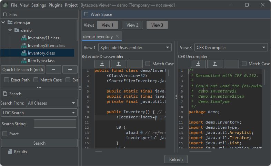Click the demo.jar archive icon
Viewport: 271px width, 166px height.
tap(10, 22)
